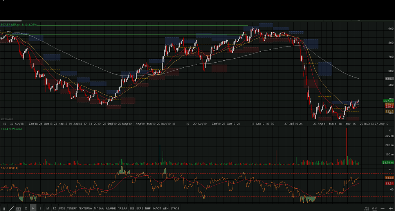
Task: Click the ΕΥΡΩΒ symbol button
Action: click(175, 208)
